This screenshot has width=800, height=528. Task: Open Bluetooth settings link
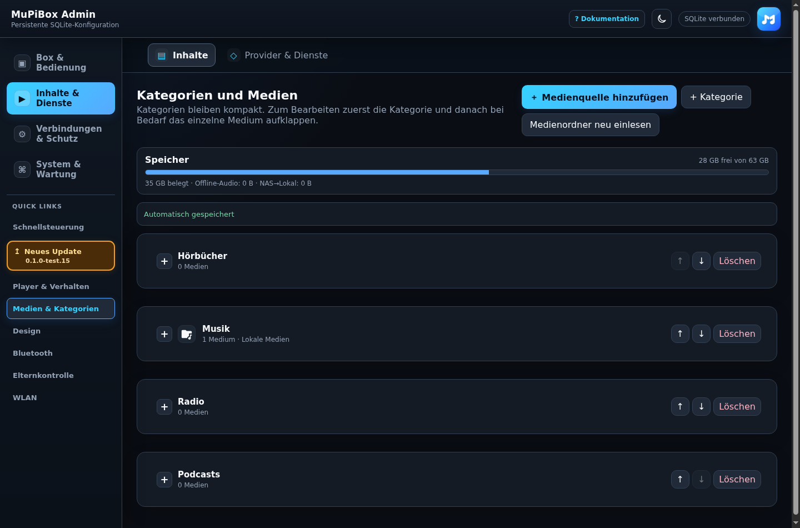[x=61, y=353]
